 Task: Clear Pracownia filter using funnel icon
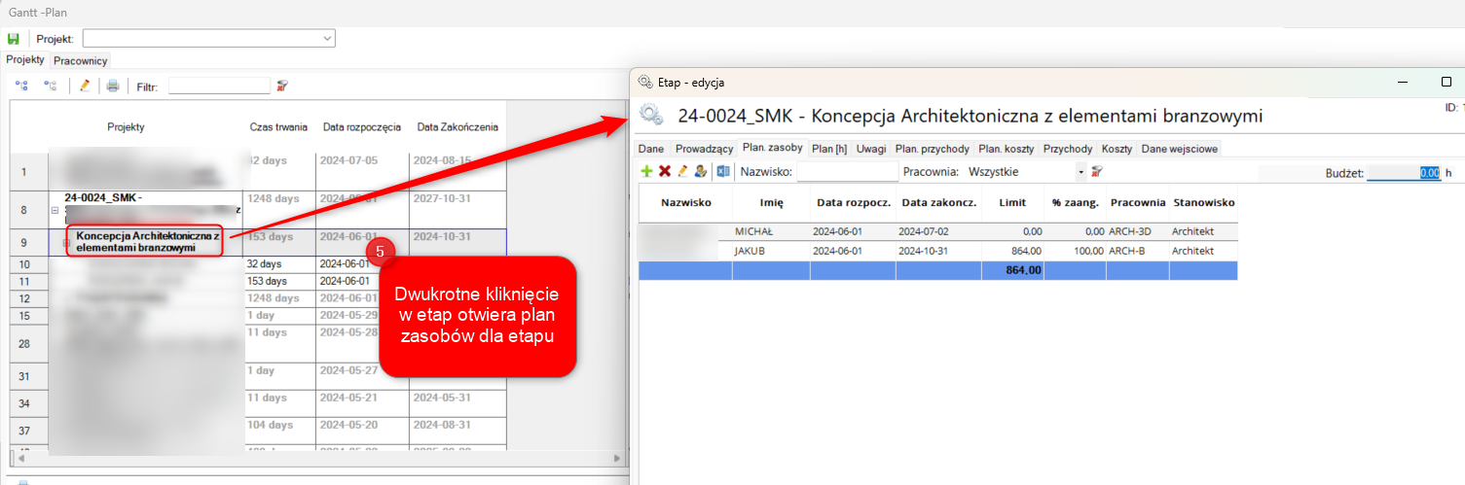[1097, 171]
